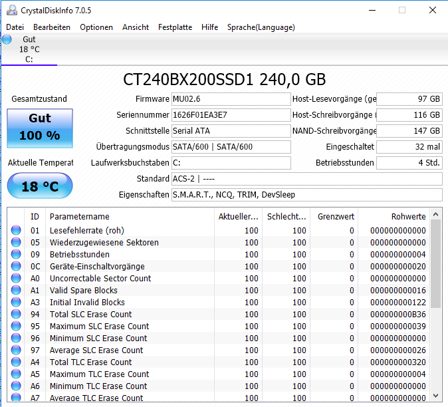Click the CrystalDiskInfo app icon in title bar

point(12,10)
